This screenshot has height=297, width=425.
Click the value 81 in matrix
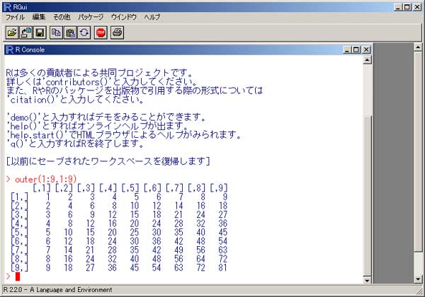click(x=223, y=268)
